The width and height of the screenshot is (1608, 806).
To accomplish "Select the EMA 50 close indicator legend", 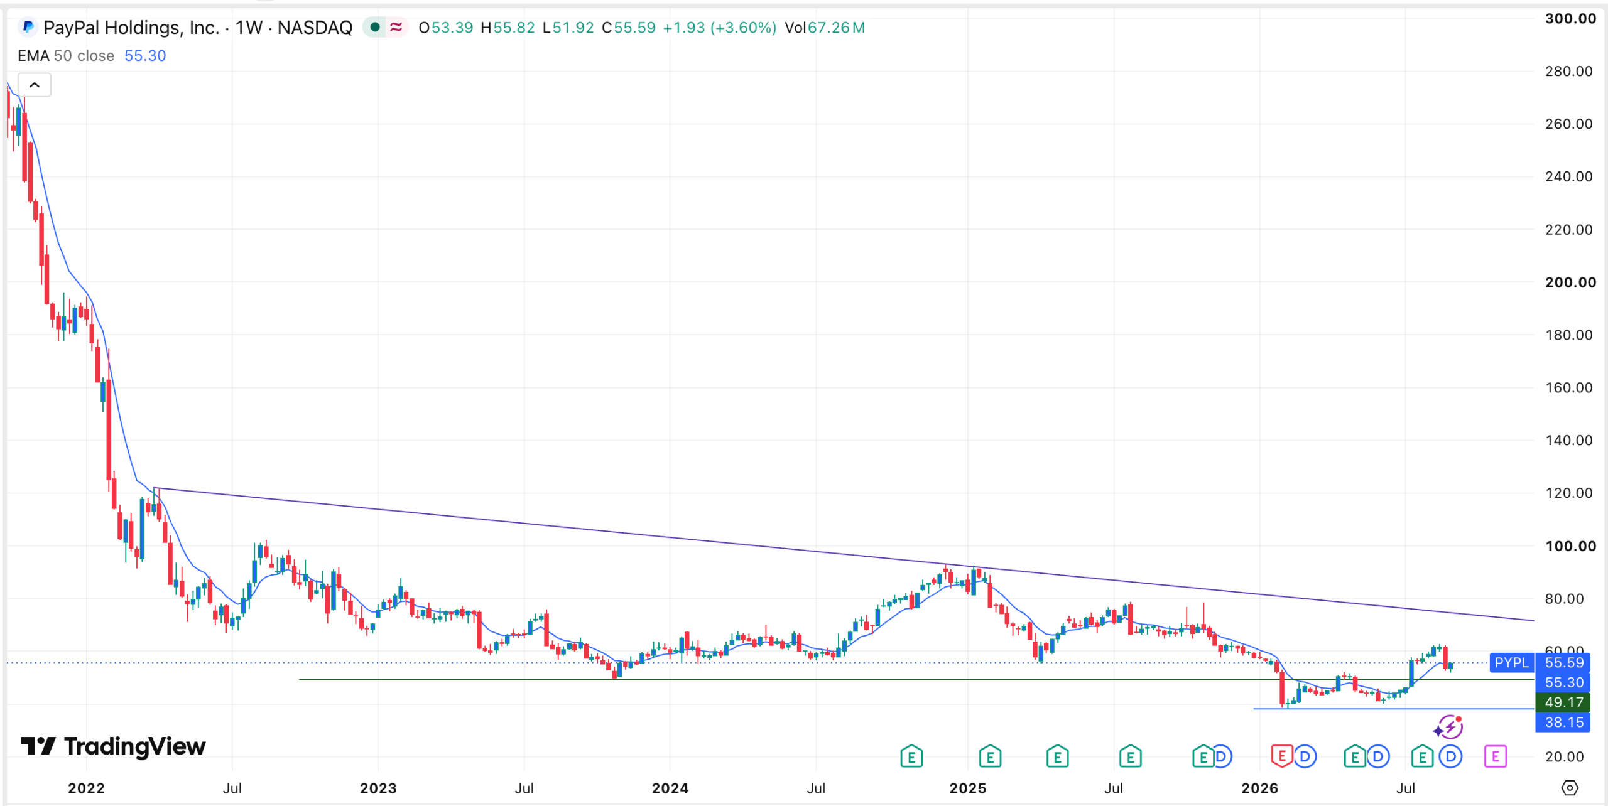I will click(66, 56).
